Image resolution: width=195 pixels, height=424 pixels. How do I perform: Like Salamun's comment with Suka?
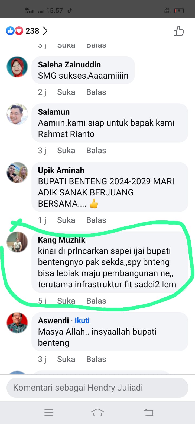coord(66,151)
